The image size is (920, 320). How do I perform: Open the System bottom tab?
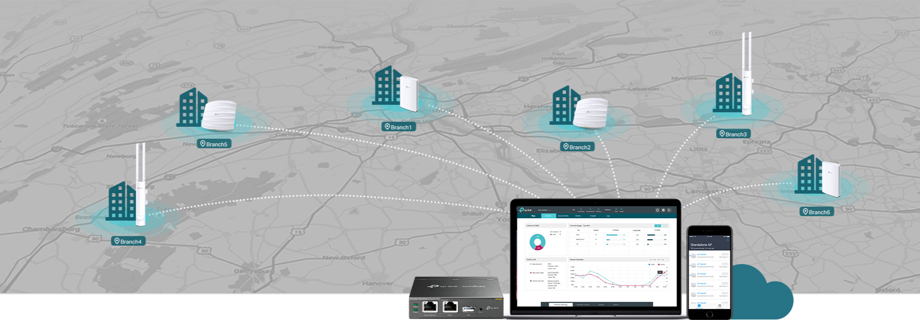[601, 305]
